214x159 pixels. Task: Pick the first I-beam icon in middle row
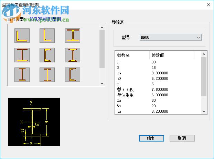click(x=22, y=55)
